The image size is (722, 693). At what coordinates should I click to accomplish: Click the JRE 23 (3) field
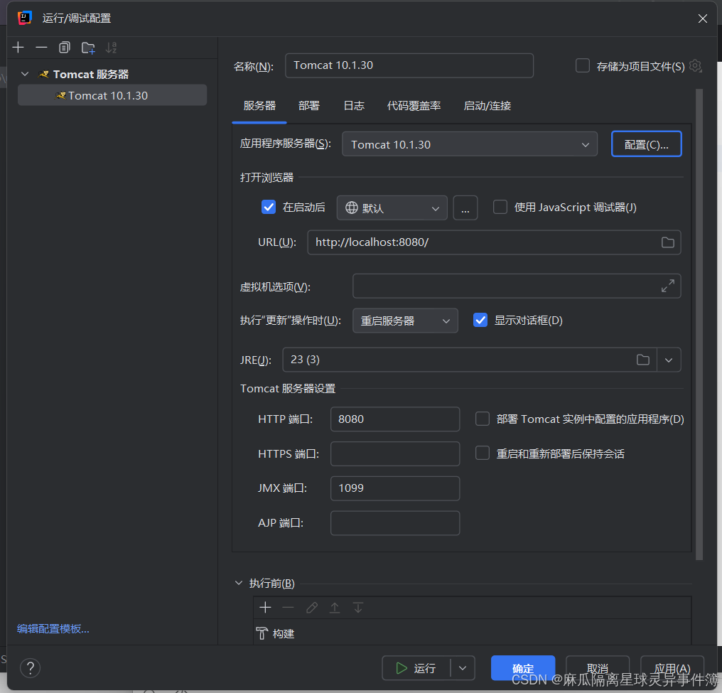469,360
